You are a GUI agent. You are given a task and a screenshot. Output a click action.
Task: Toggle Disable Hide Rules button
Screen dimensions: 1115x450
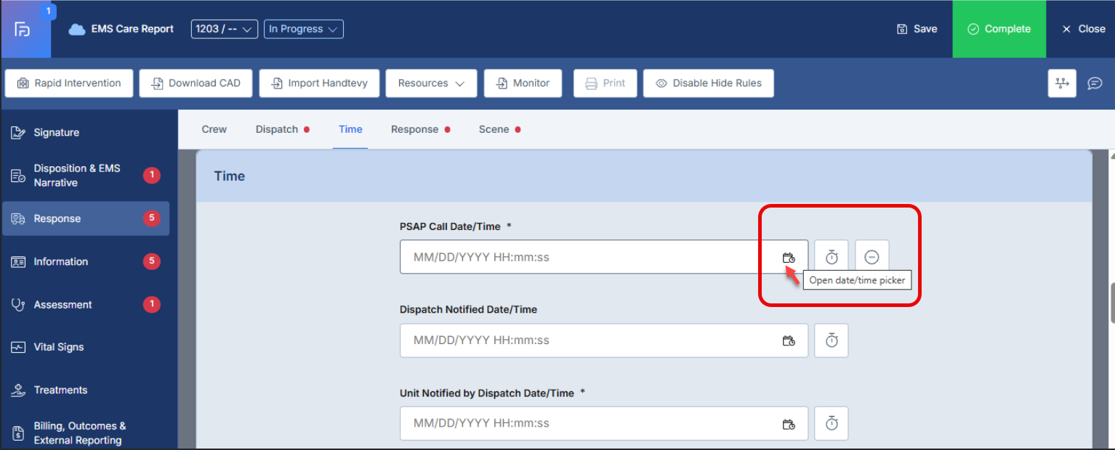pyautogui.click(x=708, y=83)
